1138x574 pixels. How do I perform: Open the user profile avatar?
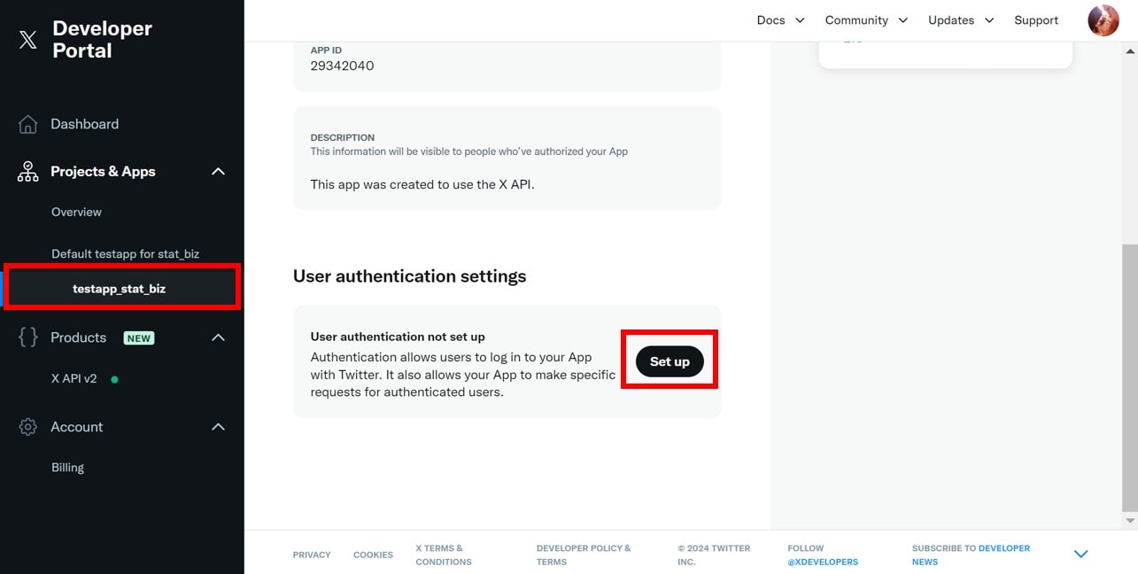tap(1103, 20)
